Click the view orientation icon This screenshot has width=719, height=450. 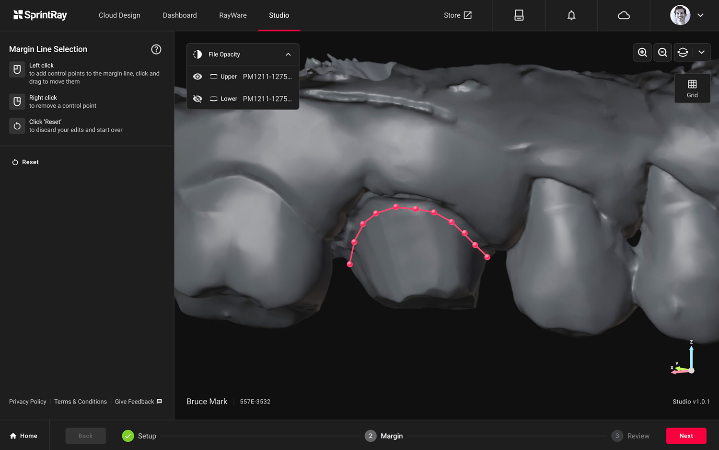(x=683, y=52)
